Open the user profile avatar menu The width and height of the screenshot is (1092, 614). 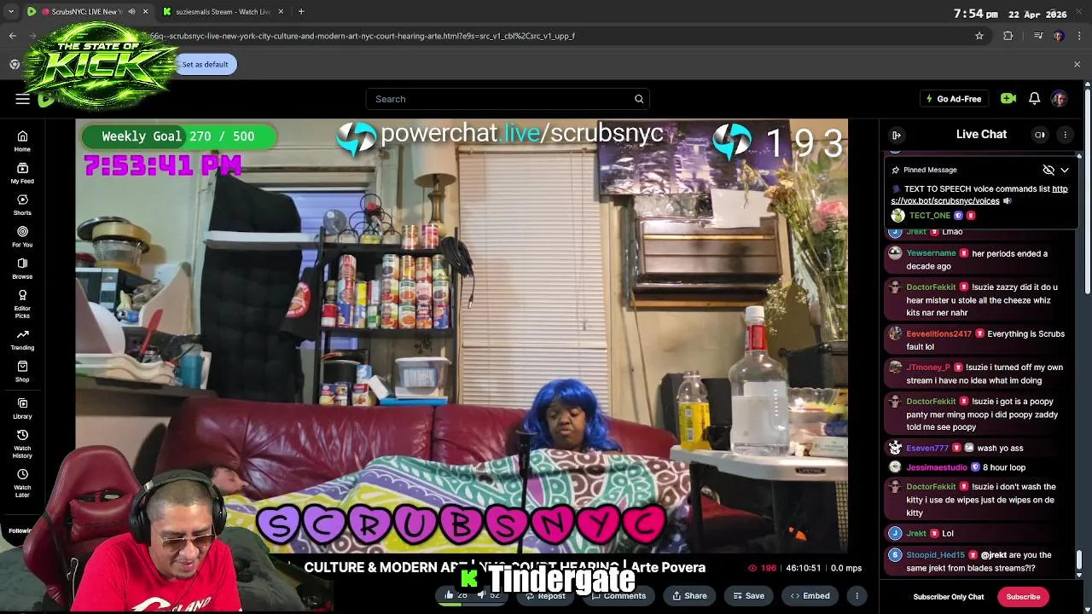[x=1059, y=99]
